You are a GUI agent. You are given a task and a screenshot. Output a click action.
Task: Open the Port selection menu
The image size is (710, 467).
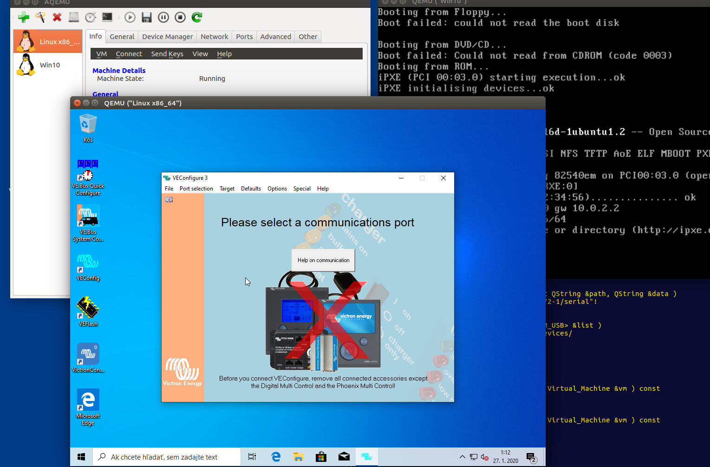(196, 189)
